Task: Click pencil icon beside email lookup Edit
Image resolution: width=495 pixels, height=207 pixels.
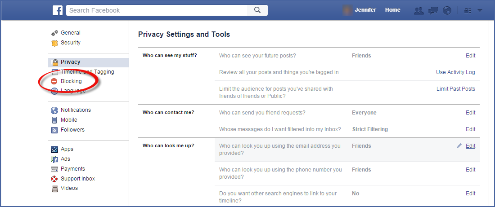Action: 459,146
